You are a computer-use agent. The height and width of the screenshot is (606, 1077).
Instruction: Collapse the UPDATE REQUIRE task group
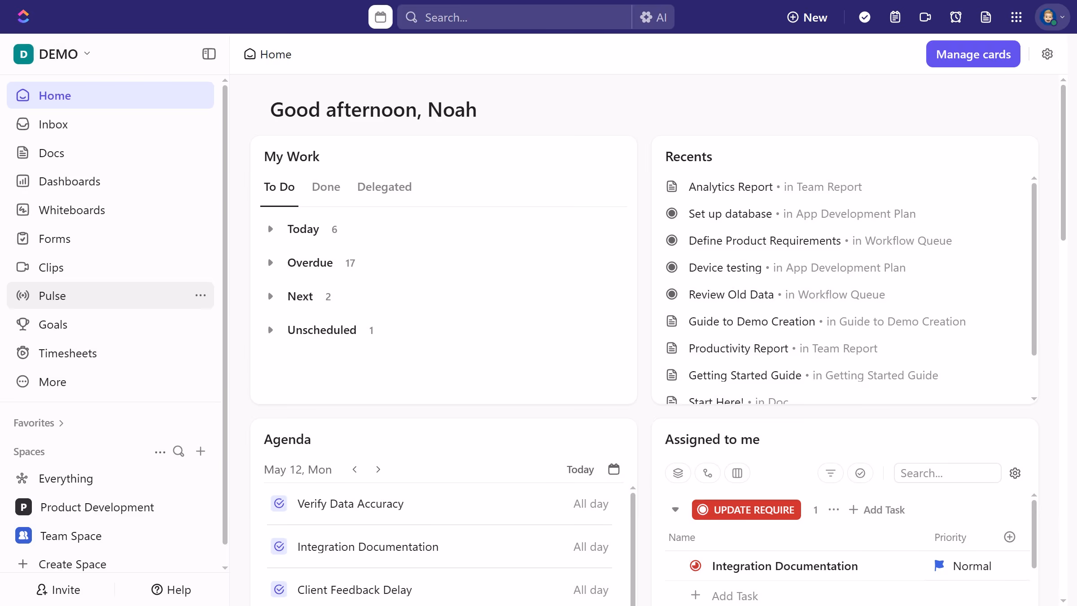[675, 510]
